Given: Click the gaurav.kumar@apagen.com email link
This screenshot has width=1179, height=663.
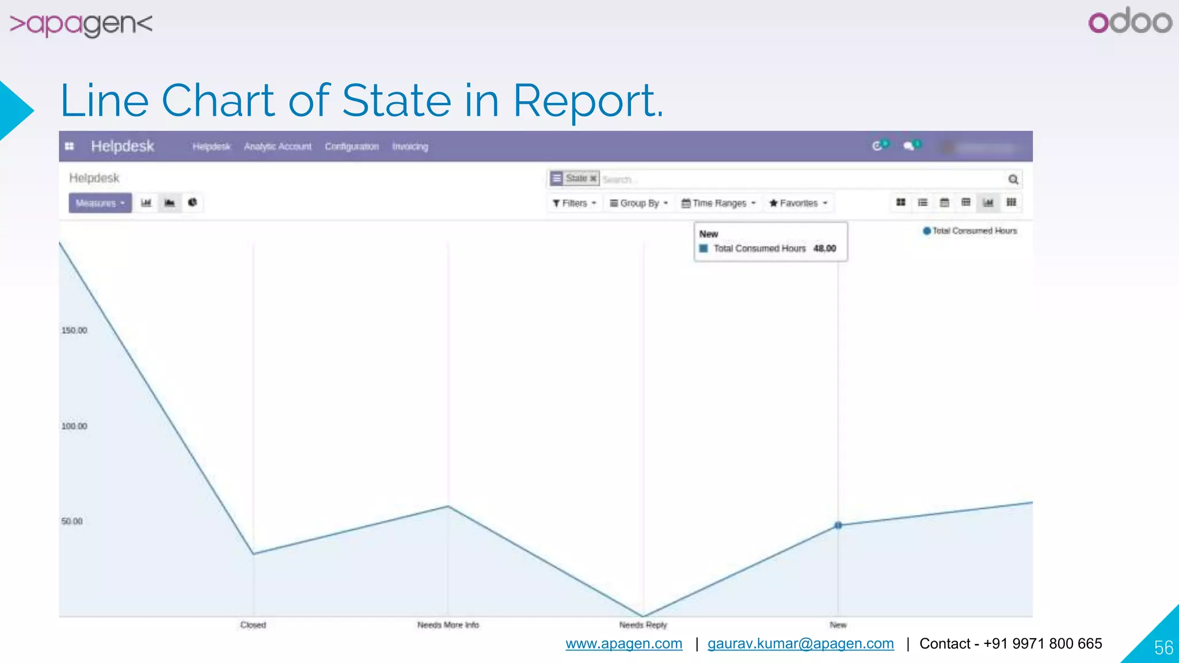Looking at the screenshot, I should [801, 643].
